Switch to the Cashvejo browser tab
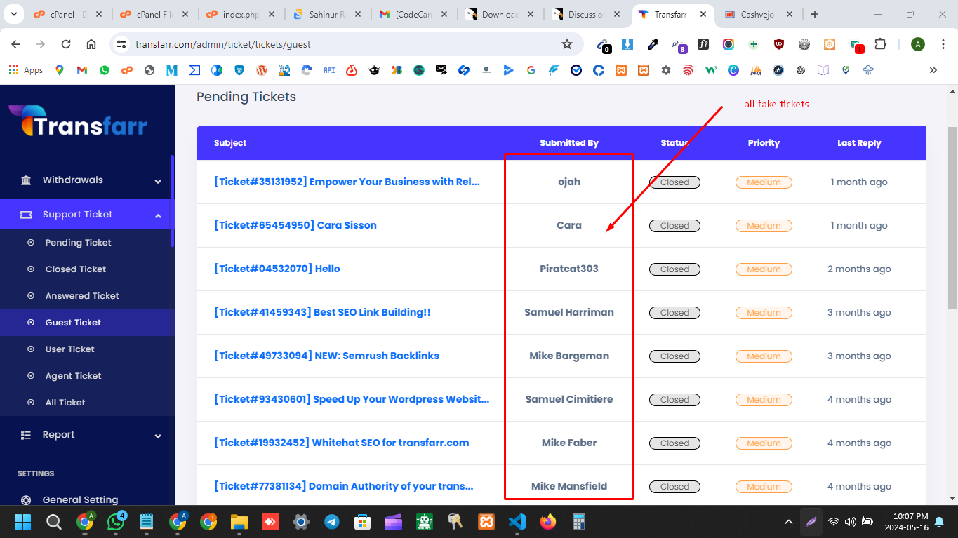Image resolution: width=958 pixels, height=538 pixels. (x=758, y=14)
